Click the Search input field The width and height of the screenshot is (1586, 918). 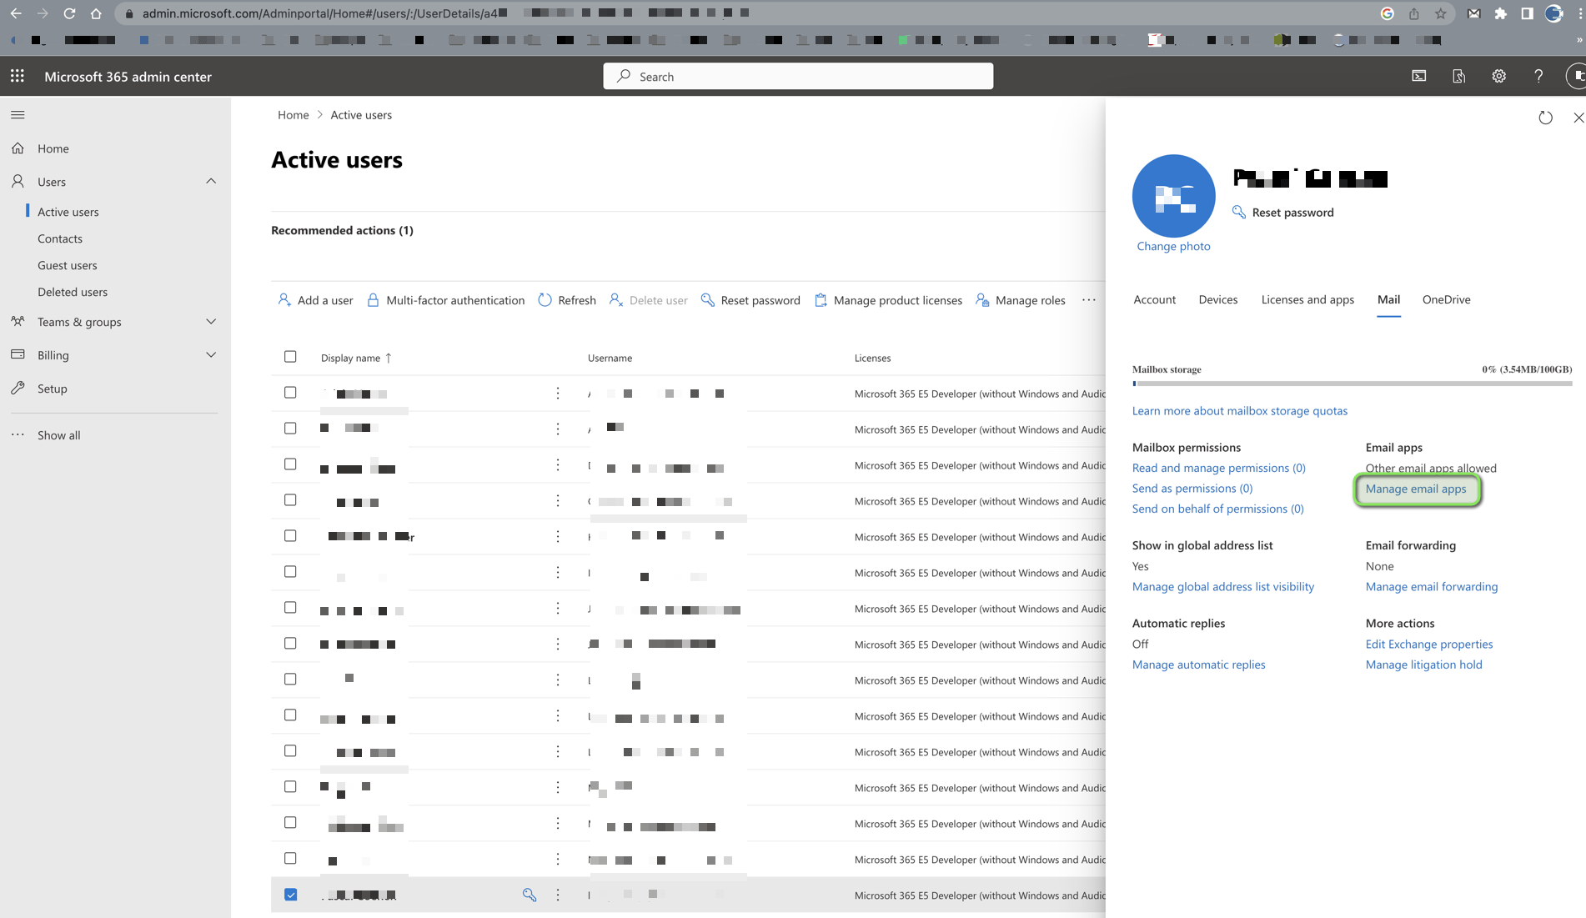pyautogui.click(x=798, y=76)
